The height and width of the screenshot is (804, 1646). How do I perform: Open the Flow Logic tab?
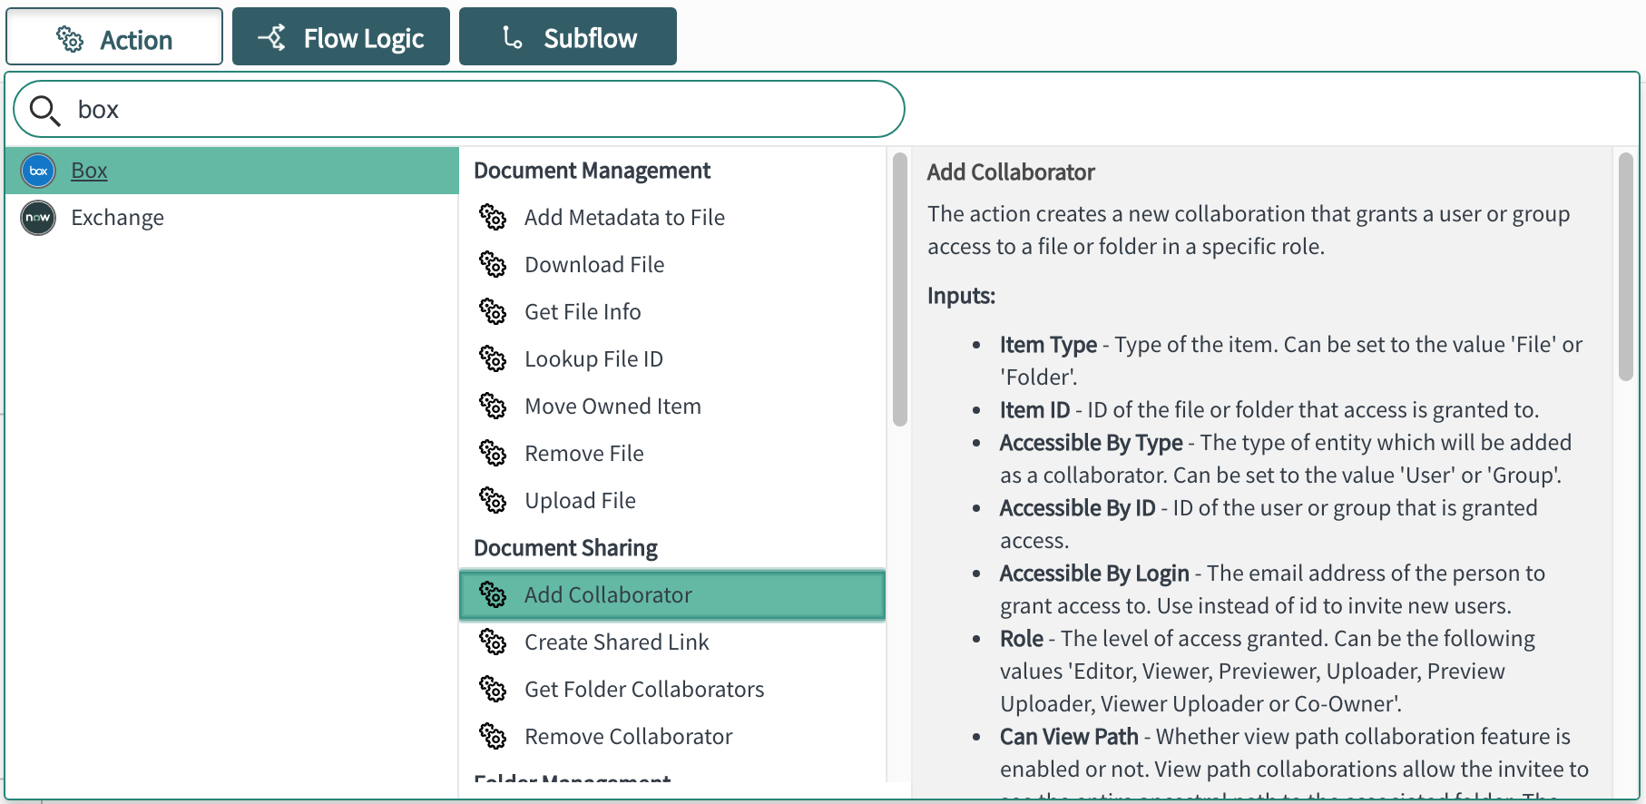pyautogui.click(x=341, y=38)
